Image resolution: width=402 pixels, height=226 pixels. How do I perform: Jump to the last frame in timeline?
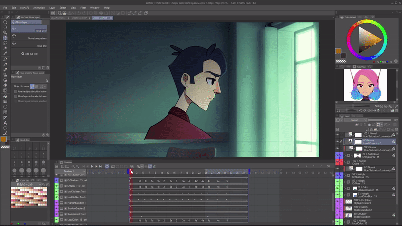(100, 166)
